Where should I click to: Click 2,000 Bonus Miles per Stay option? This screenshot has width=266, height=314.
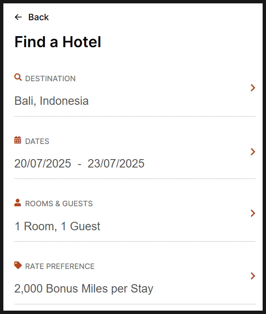coord(84,289)
